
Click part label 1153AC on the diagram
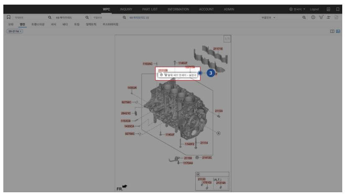point(148,64)
